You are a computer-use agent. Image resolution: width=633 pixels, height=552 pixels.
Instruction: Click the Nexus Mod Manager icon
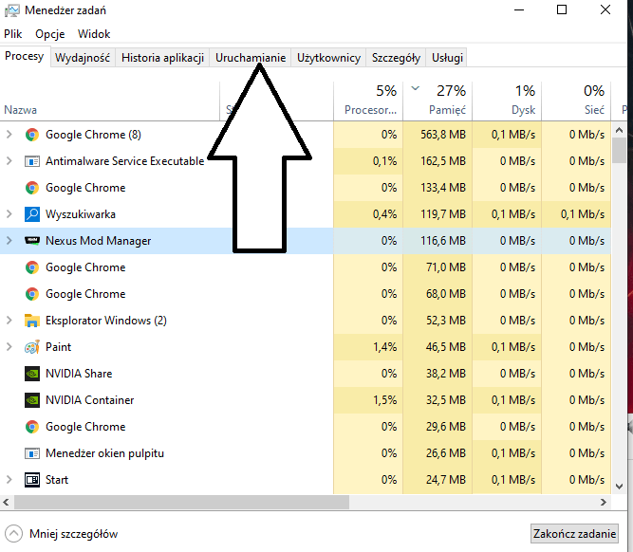tap(32, 241)
